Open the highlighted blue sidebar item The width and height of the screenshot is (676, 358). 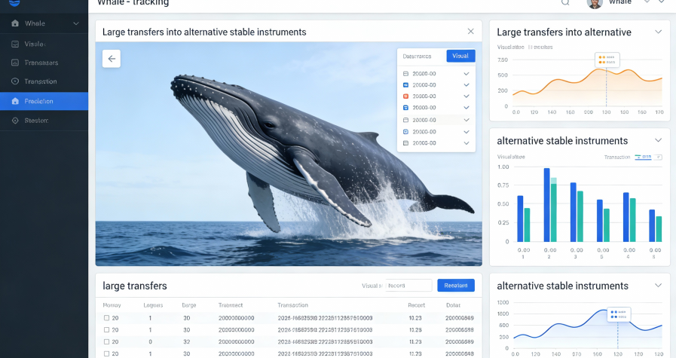pyautogui.click(x=44, y=101)
